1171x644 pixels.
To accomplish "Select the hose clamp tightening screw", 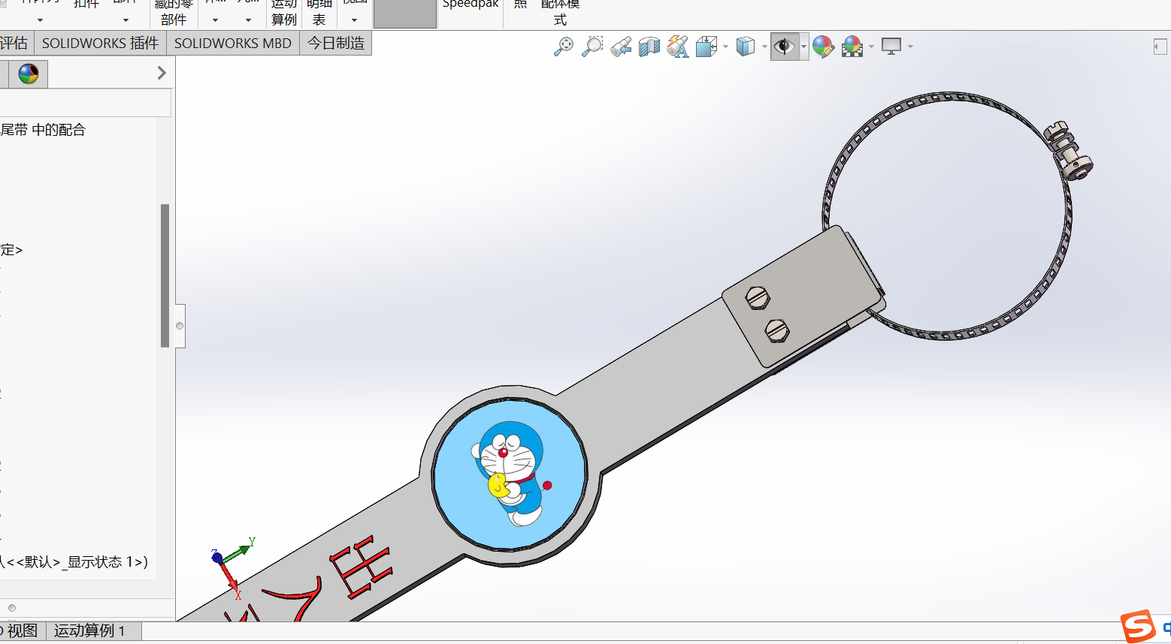I will pyautogui.click(x=1068, y=150).
